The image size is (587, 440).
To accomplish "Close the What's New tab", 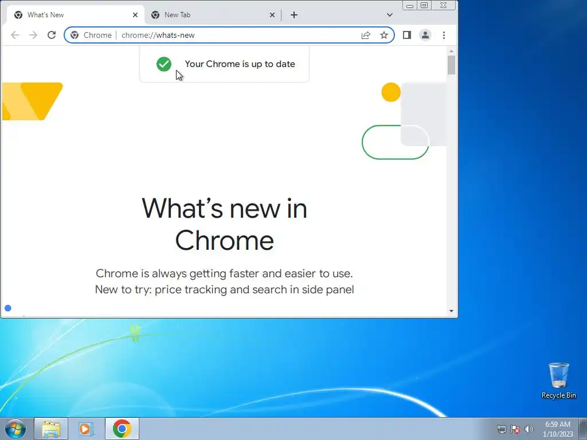I will click(x=135, y=15).
